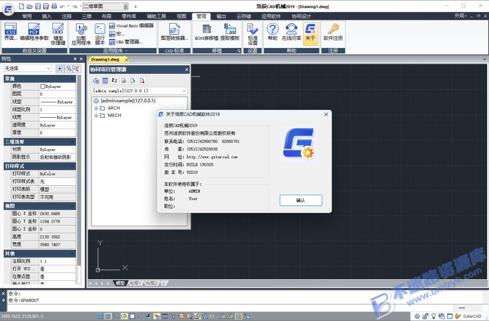The height and width of the screenshot is (321, 489).
Task: Expand the 应用程序 ribbon panel arrow
Action: pos(126,51)
